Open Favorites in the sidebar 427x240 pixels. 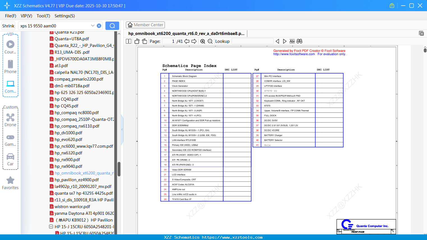coord(10,183)
